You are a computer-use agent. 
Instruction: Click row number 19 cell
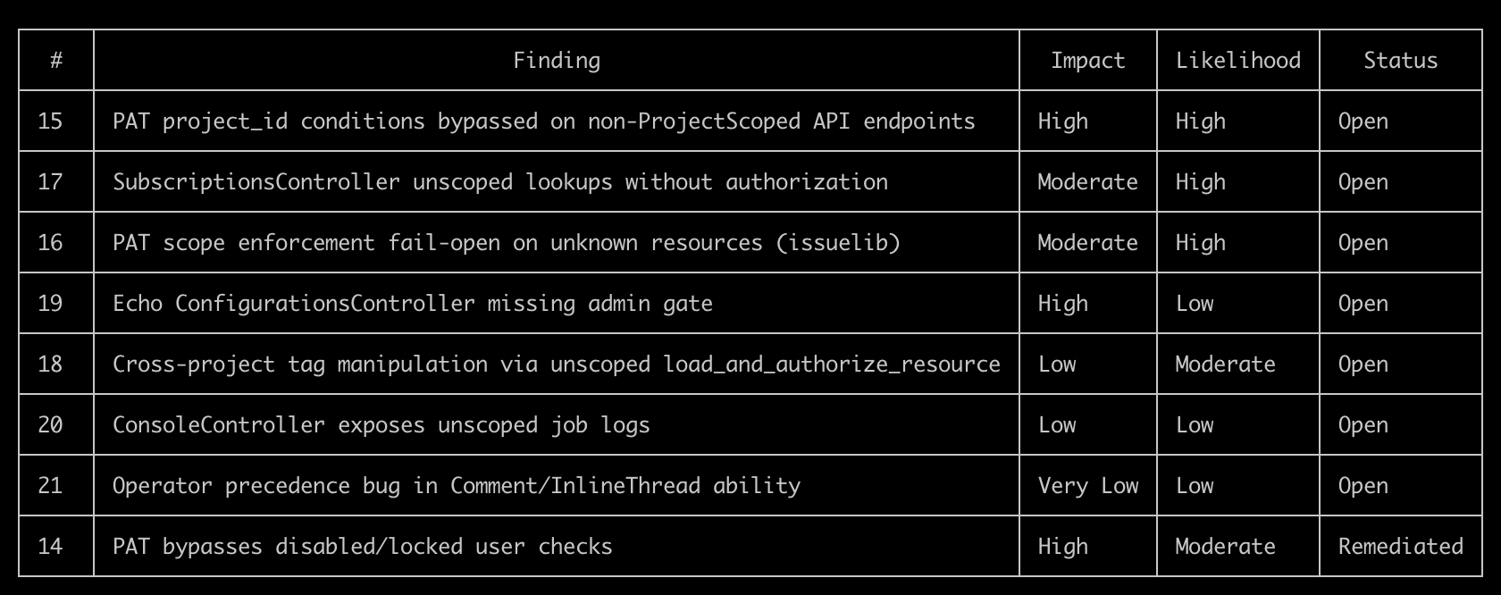[x=51, y=304]
